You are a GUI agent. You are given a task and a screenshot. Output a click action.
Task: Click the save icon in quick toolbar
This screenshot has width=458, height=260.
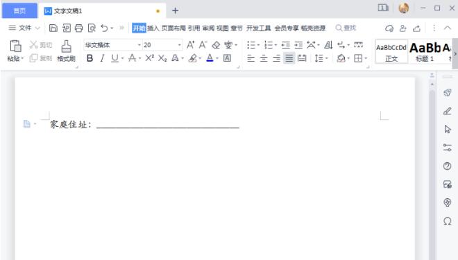(53, 28)
